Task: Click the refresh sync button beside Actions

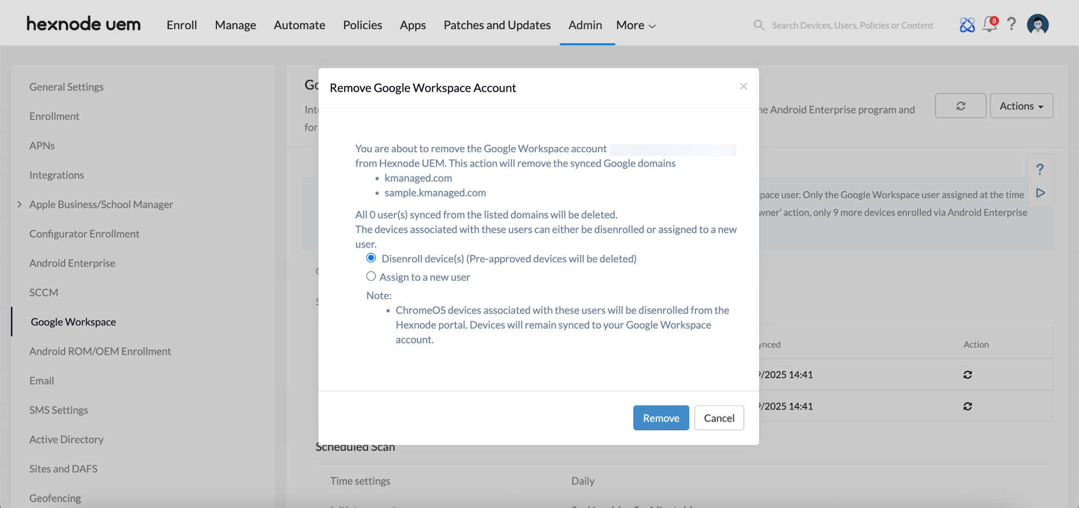Action: [x=960, y=106]
